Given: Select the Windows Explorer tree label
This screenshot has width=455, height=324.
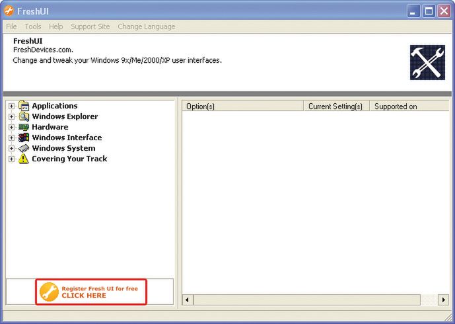Looking at the screenshot, I should (x=65, y=116).
